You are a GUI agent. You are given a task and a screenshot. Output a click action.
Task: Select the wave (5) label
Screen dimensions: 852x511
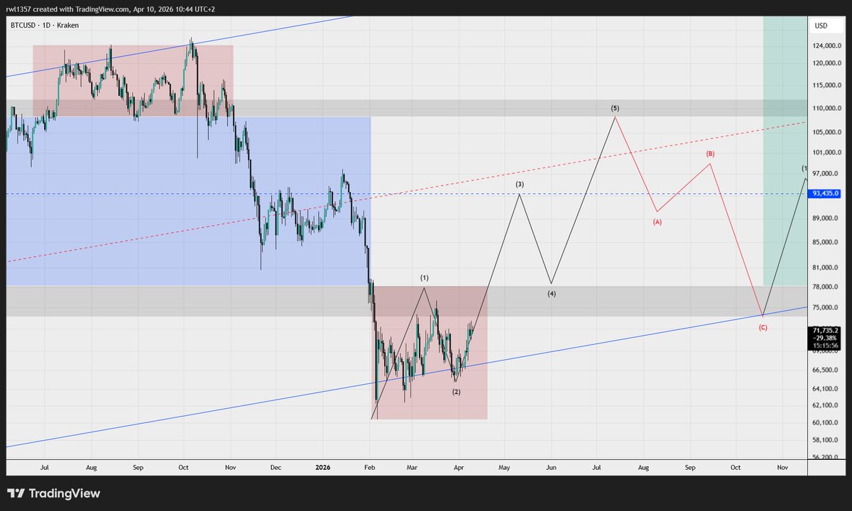pyautogui.click(x=615, y=108)
